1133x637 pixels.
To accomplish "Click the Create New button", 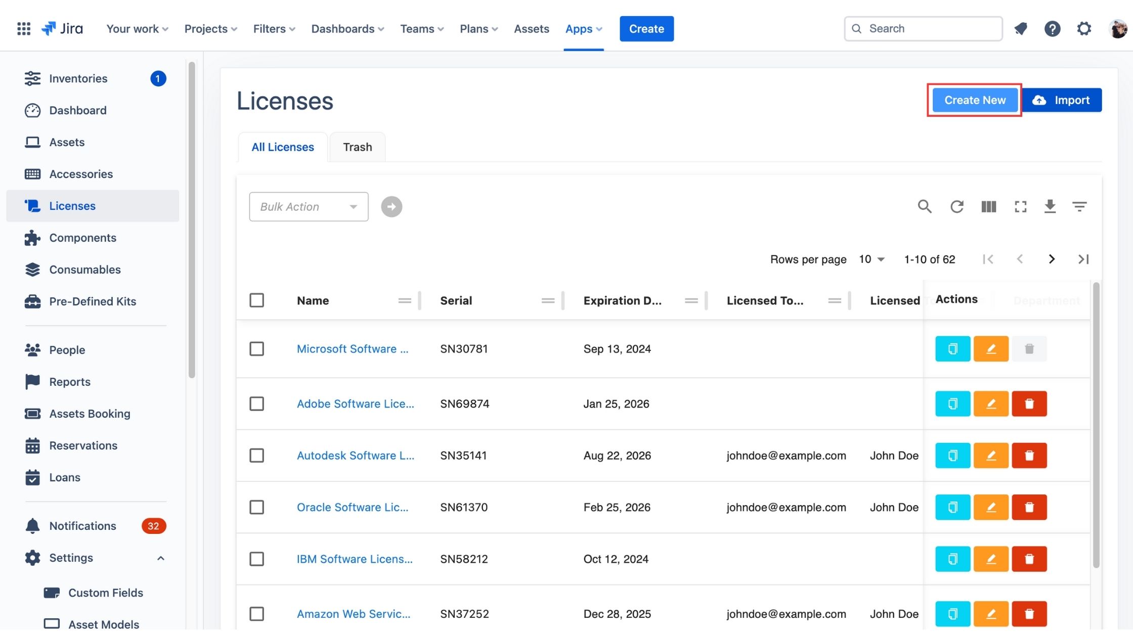I will tap(975, 100).
